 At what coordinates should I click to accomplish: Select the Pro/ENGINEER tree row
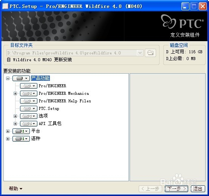click(x=53, y=86)
